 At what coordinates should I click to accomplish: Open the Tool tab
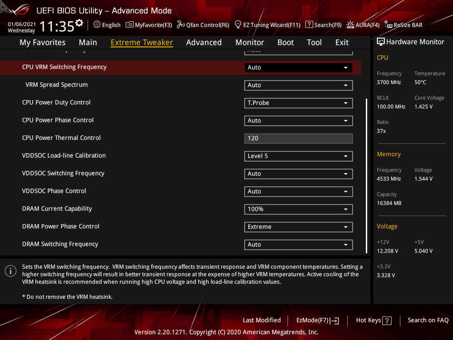click(x=314, y=42)
